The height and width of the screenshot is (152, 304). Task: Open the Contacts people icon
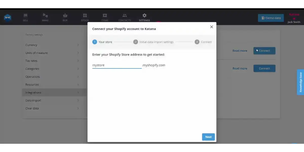[x=124, y=16]
